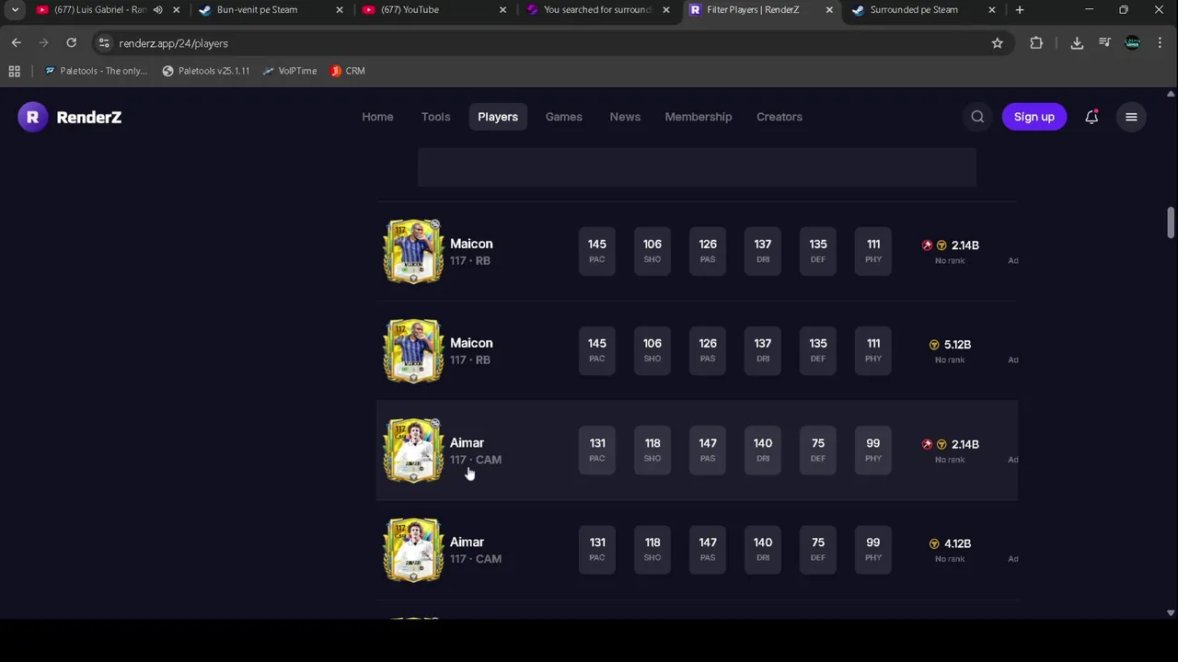View site information icon in address bar
Viewport: 1178px width, 662px height.
(104, 43)
